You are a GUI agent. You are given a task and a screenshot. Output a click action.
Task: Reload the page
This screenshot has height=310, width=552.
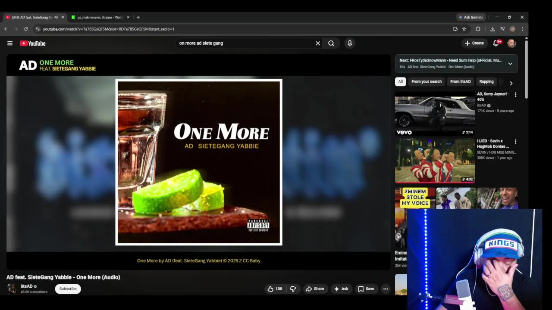[26, 29]
